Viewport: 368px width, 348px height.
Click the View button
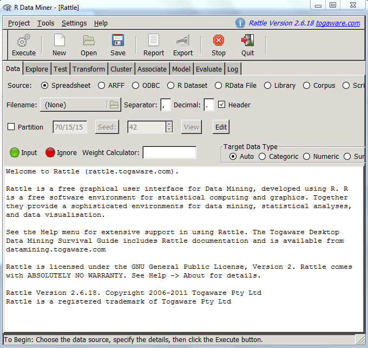tap(192, 127)
